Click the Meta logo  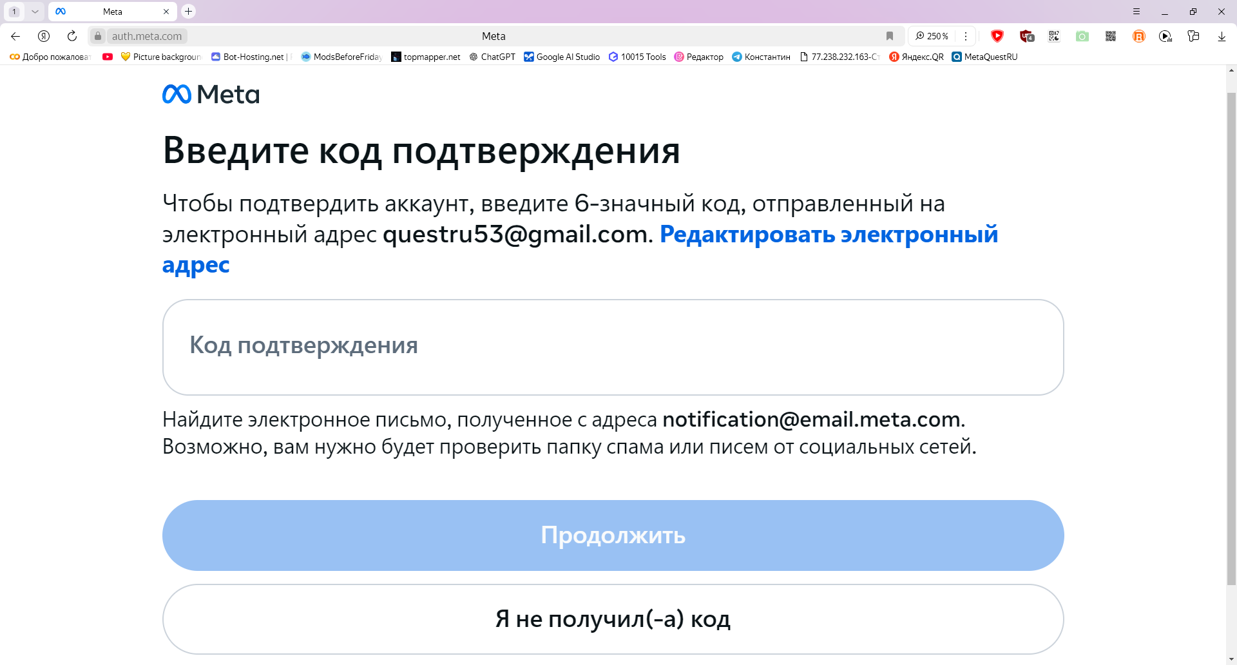tap(211, 95)
